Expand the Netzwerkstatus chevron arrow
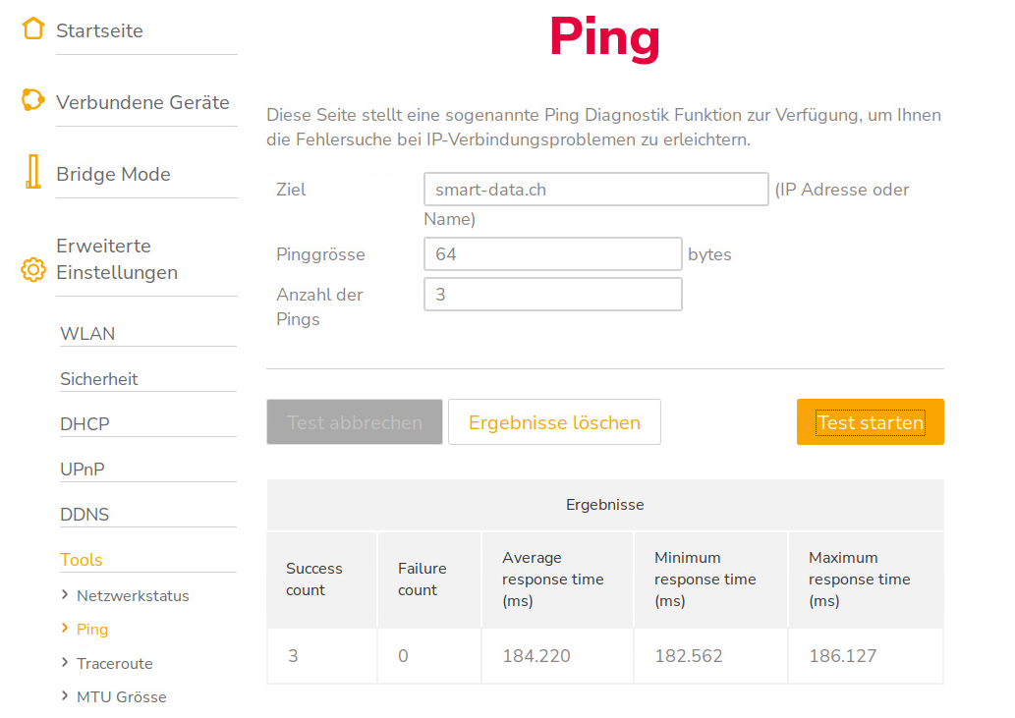This screenshot has height=718, width=1015. click(65, 595)
